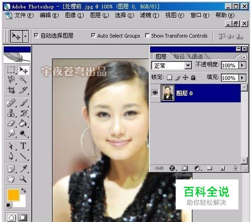251x222 pixels.
Task: Click layers list scroll down arrow
Action: 244,161
